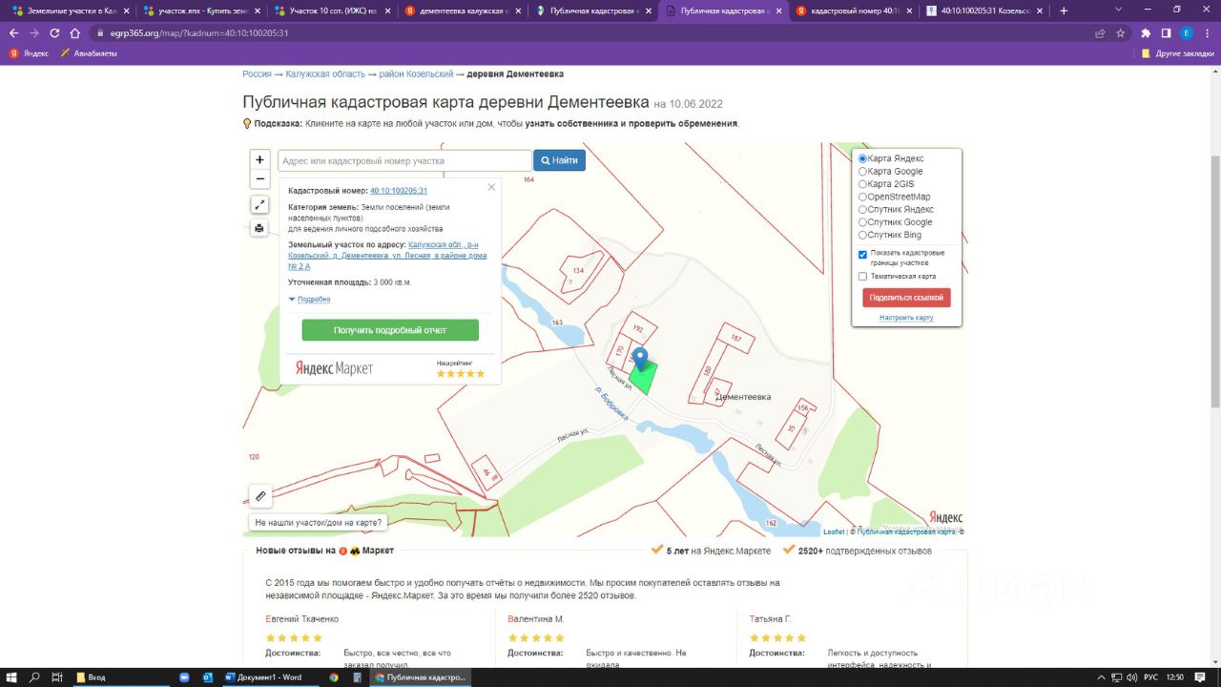
Task: Open Россия breadcrumb link
Action: pos(257,73)
